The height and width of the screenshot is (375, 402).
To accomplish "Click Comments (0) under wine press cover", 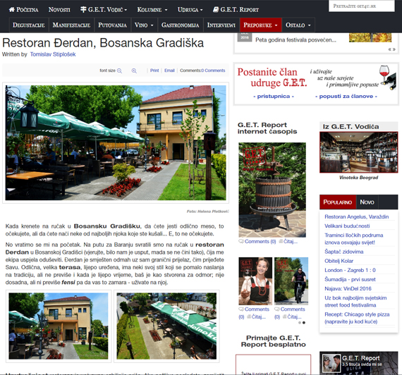I will click(260, 242).
